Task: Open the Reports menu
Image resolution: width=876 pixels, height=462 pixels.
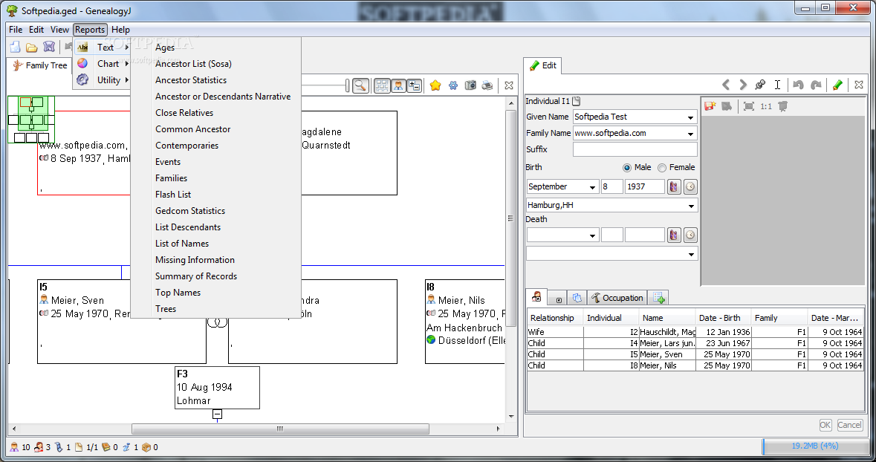Action: pos(90,30)
